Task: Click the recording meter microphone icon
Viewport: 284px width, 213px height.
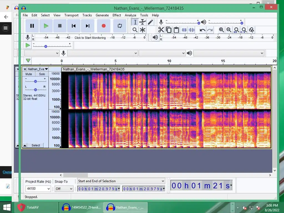Action: (28, 37)
